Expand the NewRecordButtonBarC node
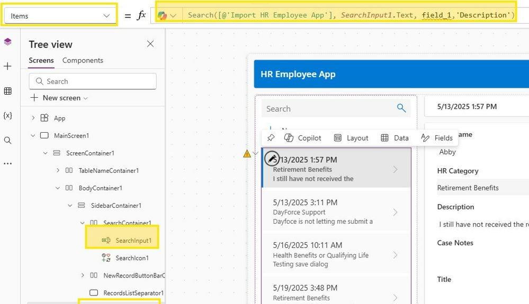Viewport: 529px width, 304px height. (x=82, y=275)
